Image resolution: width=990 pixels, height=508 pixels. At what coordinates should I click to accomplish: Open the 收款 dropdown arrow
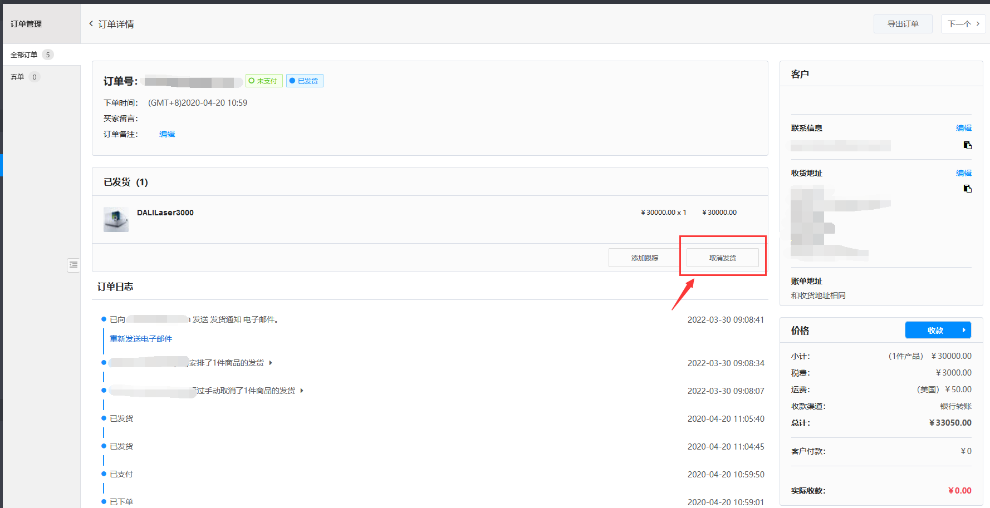[x=963, y=330]
